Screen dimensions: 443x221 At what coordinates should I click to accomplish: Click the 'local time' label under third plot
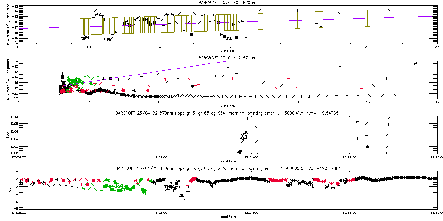pos(228,161)
